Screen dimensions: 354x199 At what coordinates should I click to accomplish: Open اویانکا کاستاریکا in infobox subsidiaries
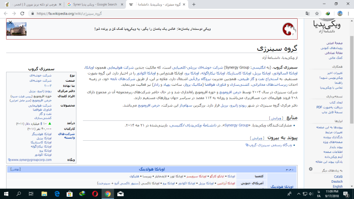pyautogui.click(x=41, y=142)
